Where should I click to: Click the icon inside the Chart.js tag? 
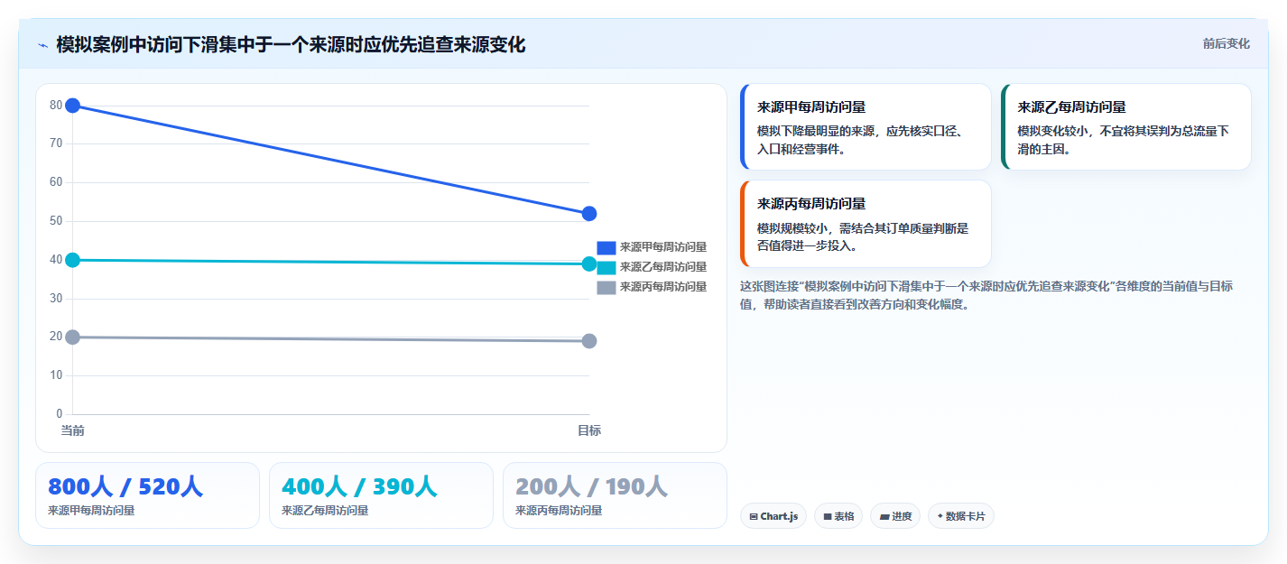754,517
